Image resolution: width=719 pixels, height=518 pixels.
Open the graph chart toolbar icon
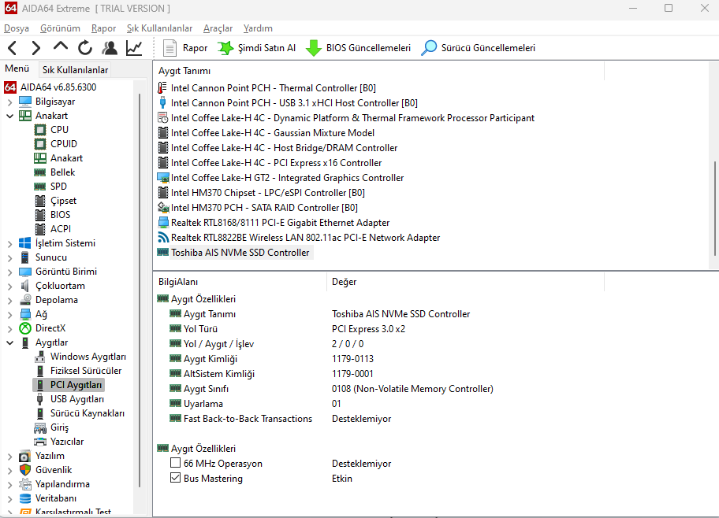[134, 48]
